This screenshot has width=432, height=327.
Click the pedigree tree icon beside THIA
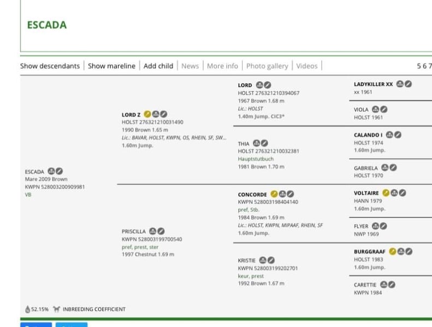click(x=257, y=143)
